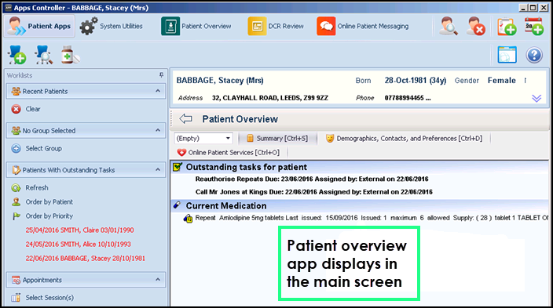Screen dimensions: 553x308
Task: Open Online Patient Messaging
Action: (x=363, y=26)
